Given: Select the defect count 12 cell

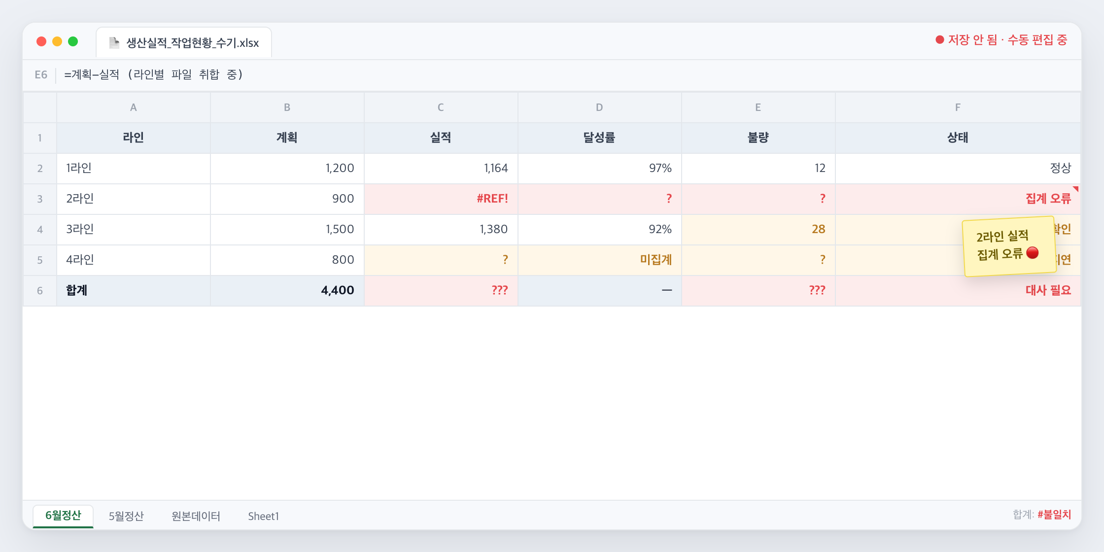Looking at the screenshot, I should (759, 169).
